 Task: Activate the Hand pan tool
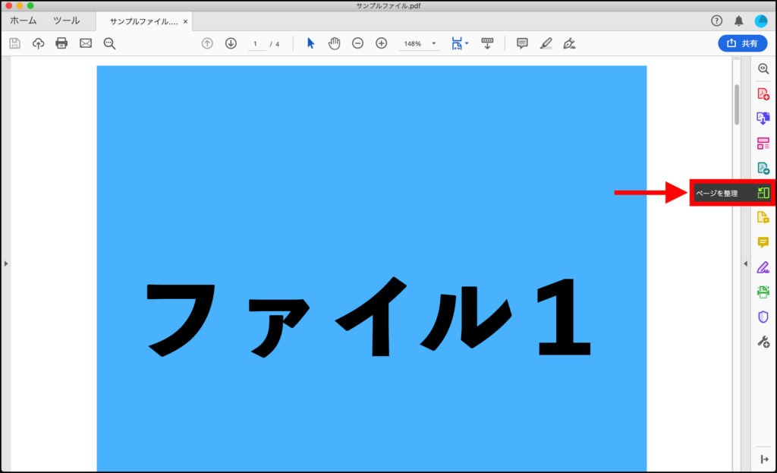tap(335, 43)
